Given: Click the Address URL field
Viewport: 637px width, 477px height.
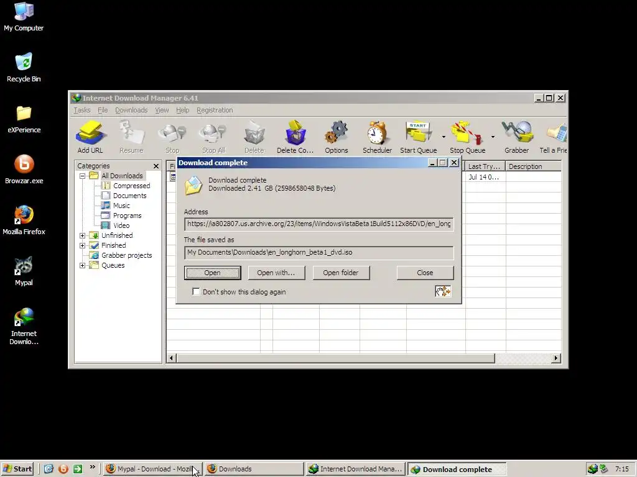Looking at the screenshot, I should tap(319, 224).
